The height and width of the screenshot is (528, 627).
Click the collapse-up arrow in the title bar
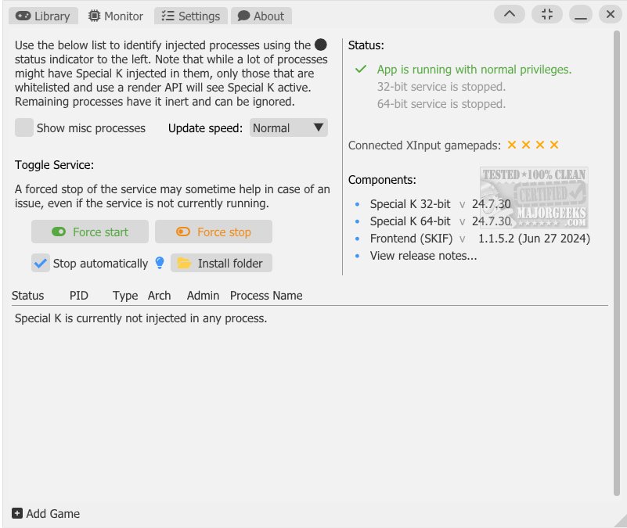(510, 14)
